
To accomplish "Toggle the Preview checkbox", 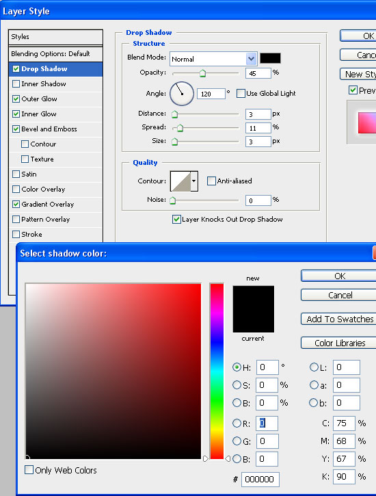I will [353, 90].
